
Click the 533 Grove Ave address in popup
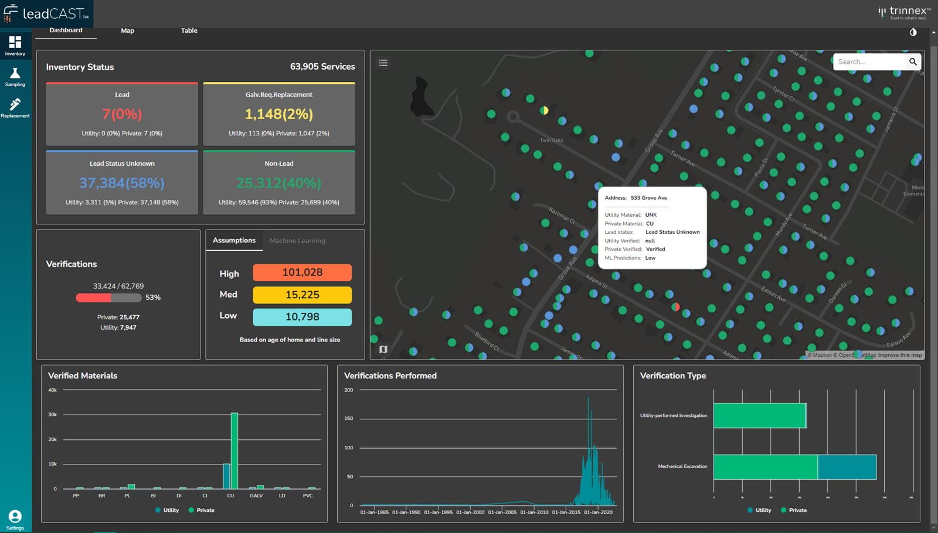point(649,198)
